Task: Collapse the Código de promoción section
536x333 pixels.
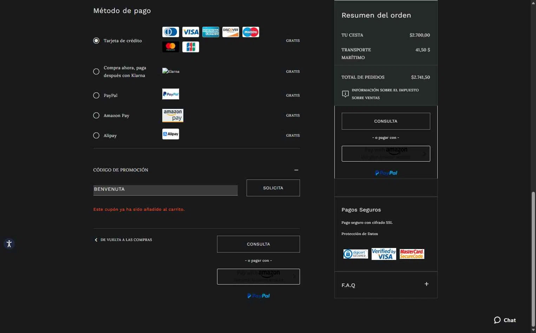Action: 296,170
